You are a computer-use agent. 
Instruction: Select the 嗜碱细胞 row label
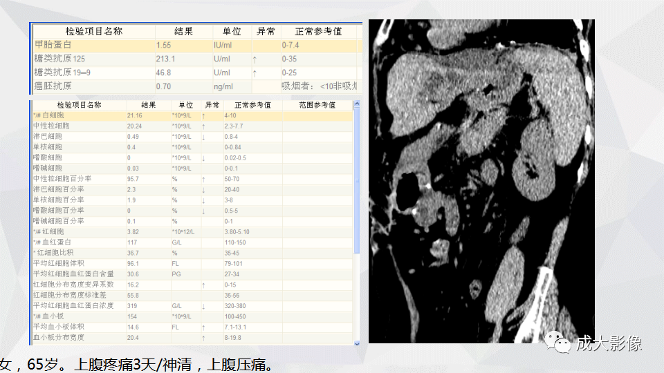click(x=48, y=169)
